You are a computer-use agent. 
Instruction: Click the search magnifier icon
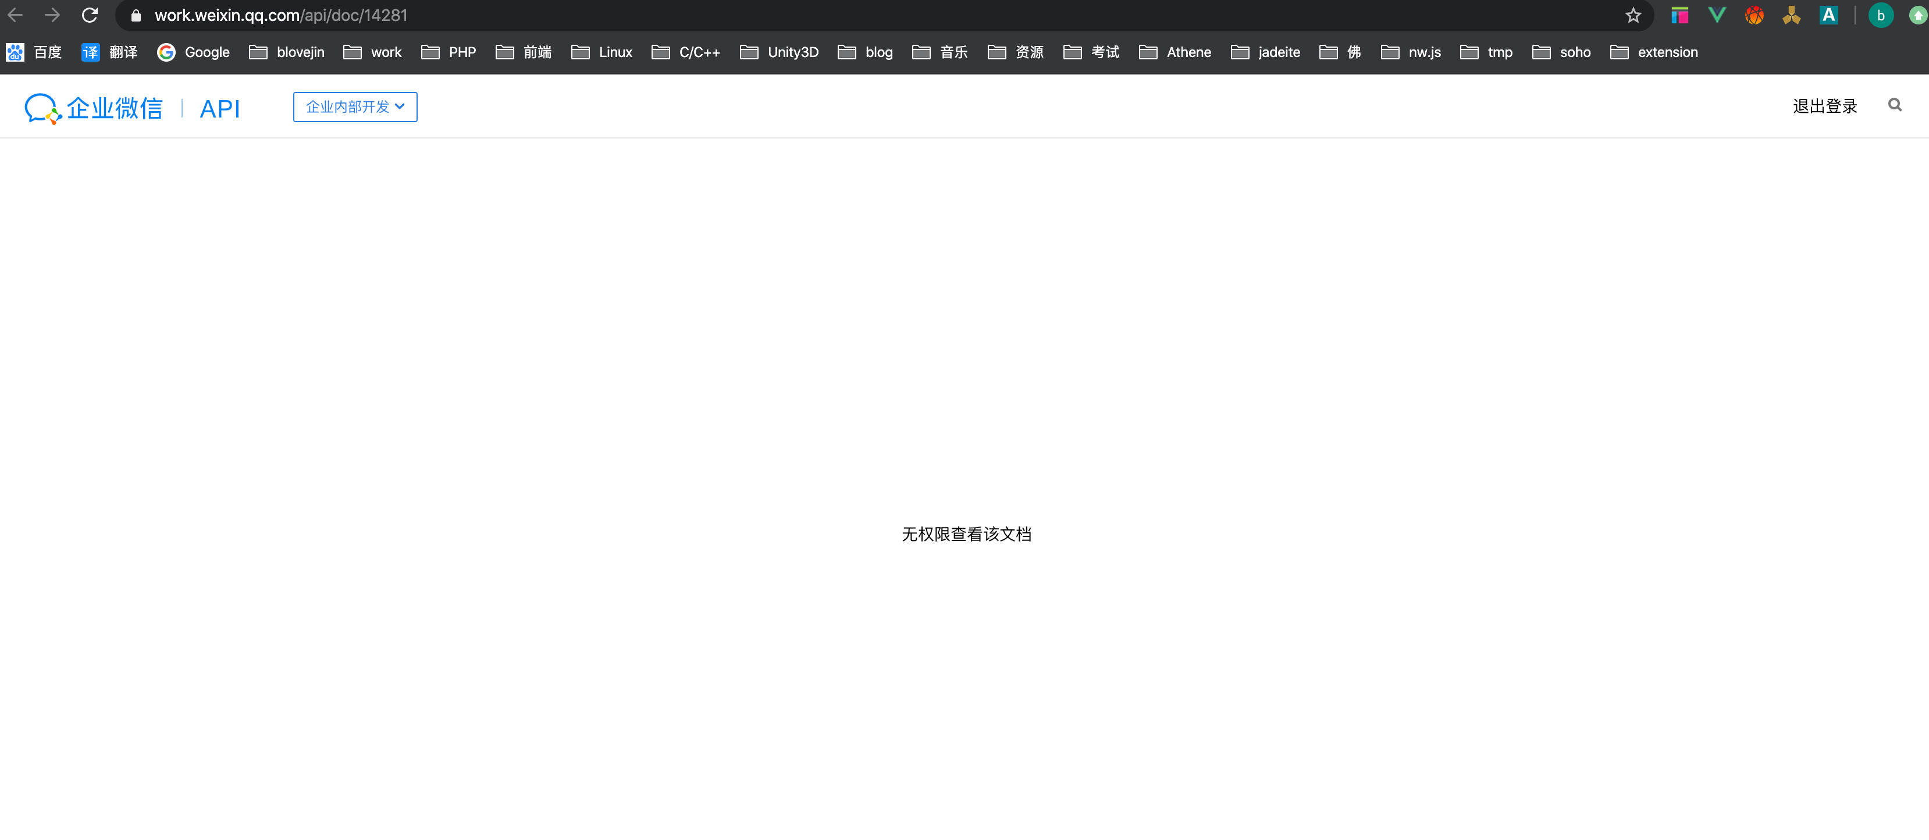1895,105
